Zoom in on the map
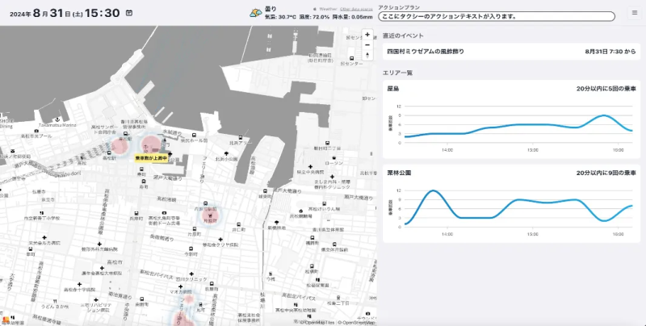Viewport: 646px width, 326px height. tap(367, 35)
